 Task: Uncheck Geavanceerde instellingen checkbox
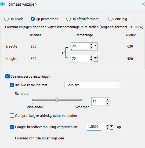coord(8,76)
